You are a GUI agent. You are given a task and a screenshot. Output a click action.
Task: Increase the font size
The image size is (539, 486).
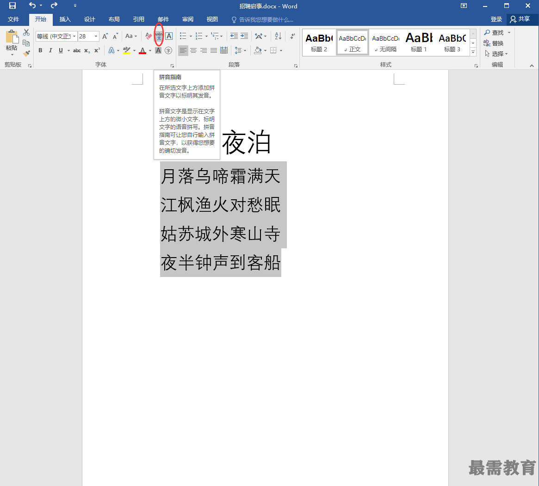(x=105, y=36)
